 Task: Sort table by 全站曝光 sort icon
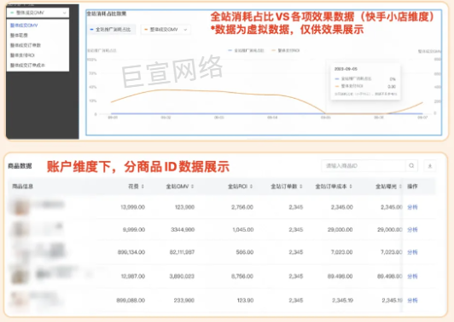(400, 187)
